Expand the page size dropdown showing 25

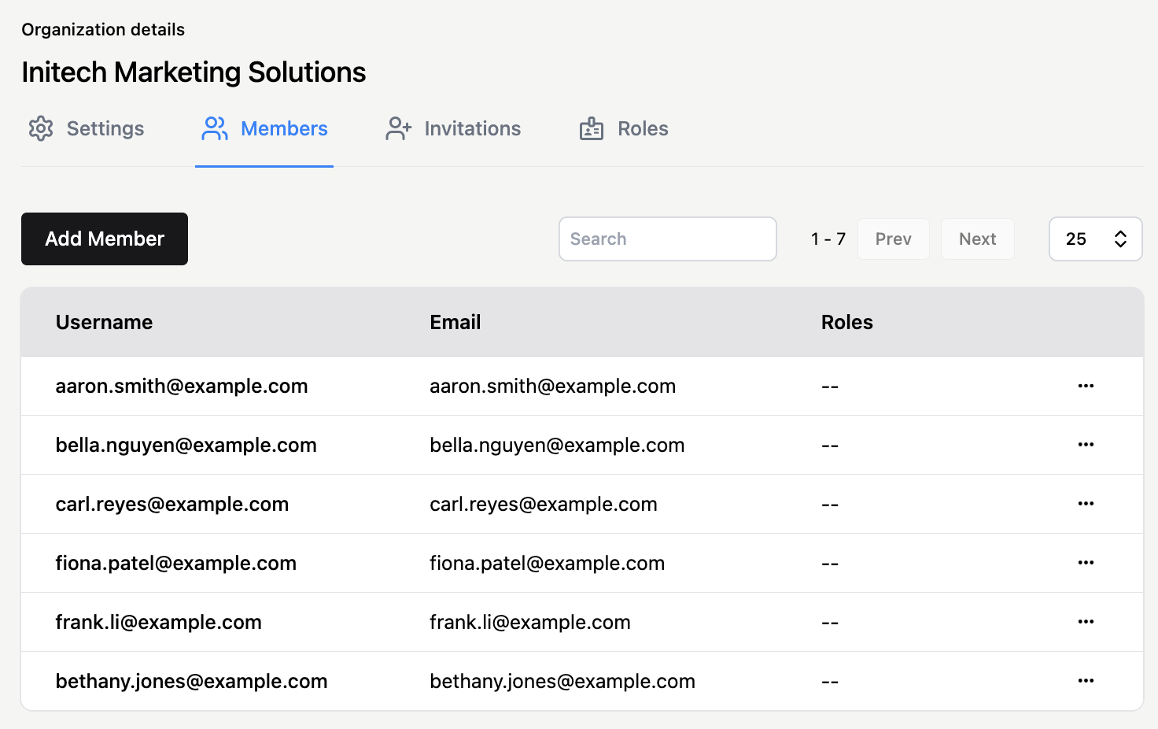pos(1095,239)
